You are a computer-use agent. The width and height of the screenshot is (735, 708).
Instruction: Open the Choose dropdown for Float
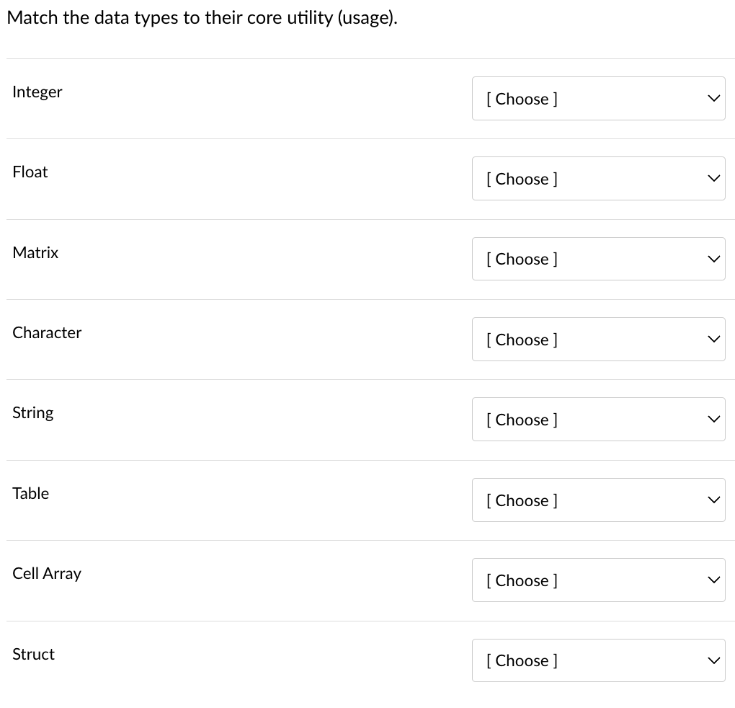coord(598,179)
